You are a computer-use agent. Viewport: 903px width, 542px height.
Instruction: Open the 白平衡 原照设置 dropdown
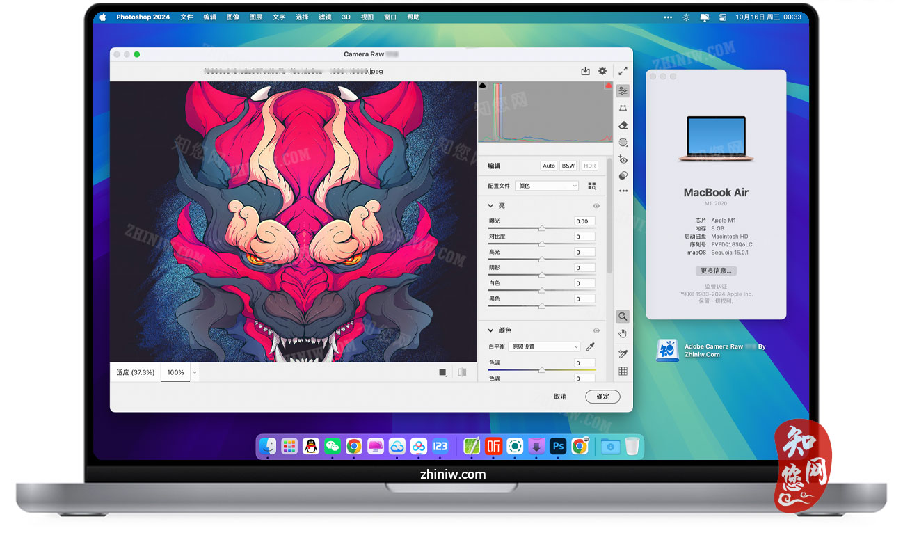[544, 346]
